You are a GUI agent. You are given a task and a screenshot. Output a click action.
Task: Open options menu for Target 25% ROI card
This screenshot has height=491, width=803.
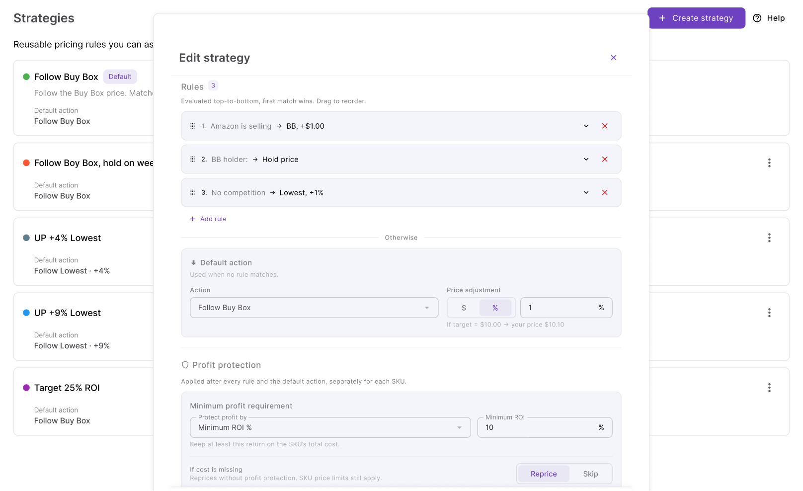pos(769,388)
